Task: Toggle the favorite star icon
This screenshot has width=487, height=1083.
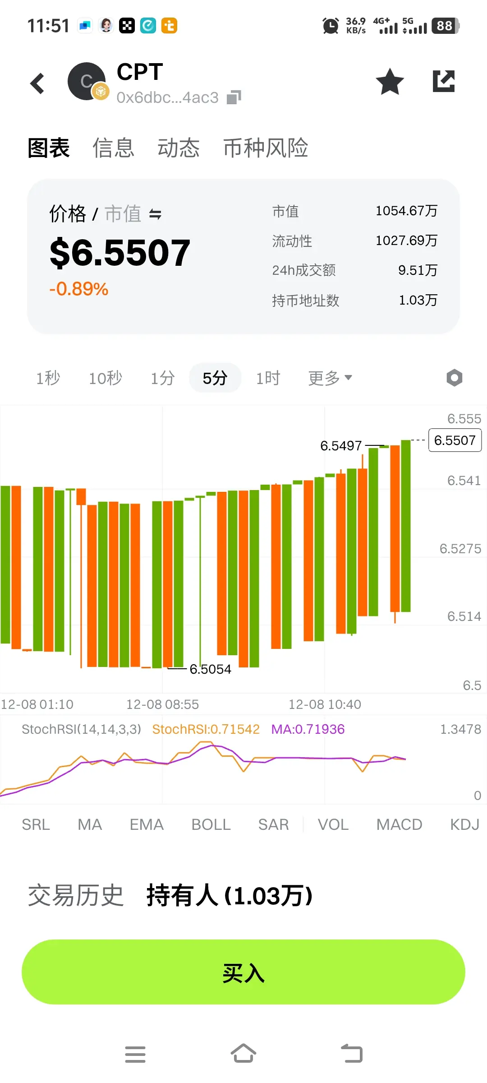Action: point(390,82)
